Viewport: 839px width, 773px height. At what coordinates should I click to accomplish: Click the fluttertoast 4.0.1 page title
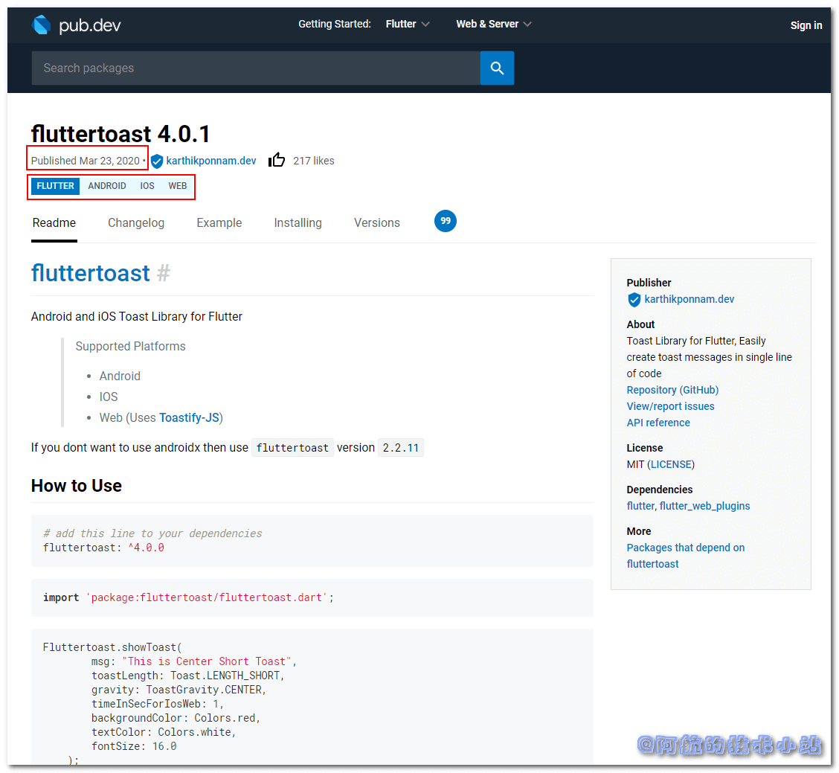coord(120,133)
